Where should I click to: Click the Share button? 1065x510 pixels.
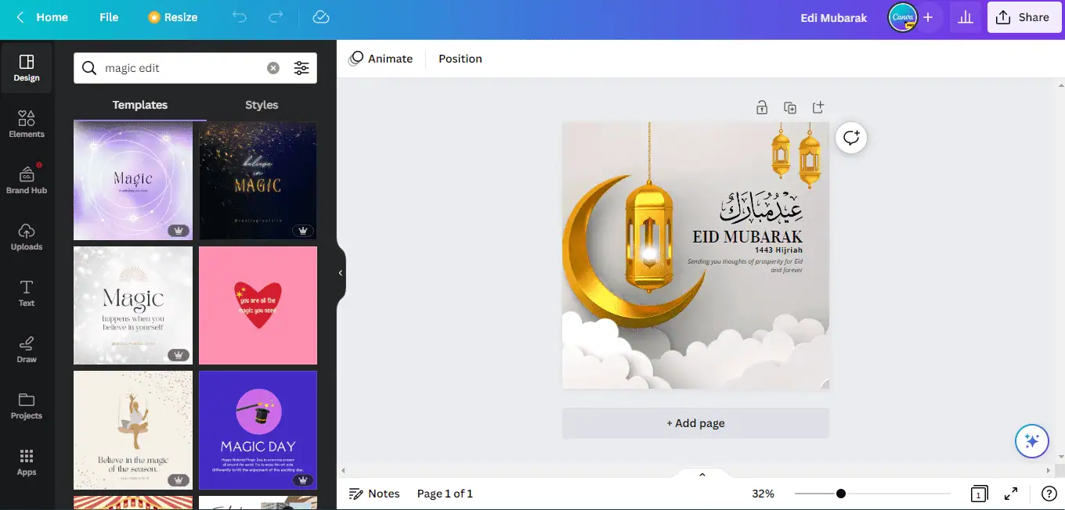tap(1024, 17)
